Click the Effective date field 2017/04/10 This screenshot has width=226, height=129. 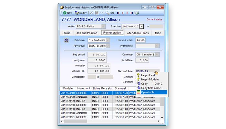130,26
